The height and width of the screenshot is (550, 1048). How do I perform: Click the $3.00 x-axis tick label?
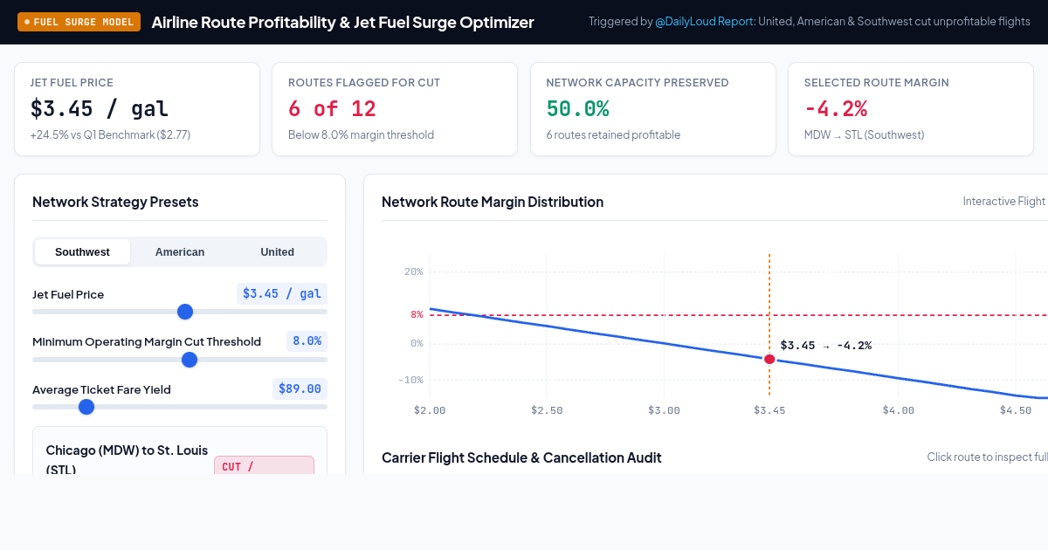(664, 410)
